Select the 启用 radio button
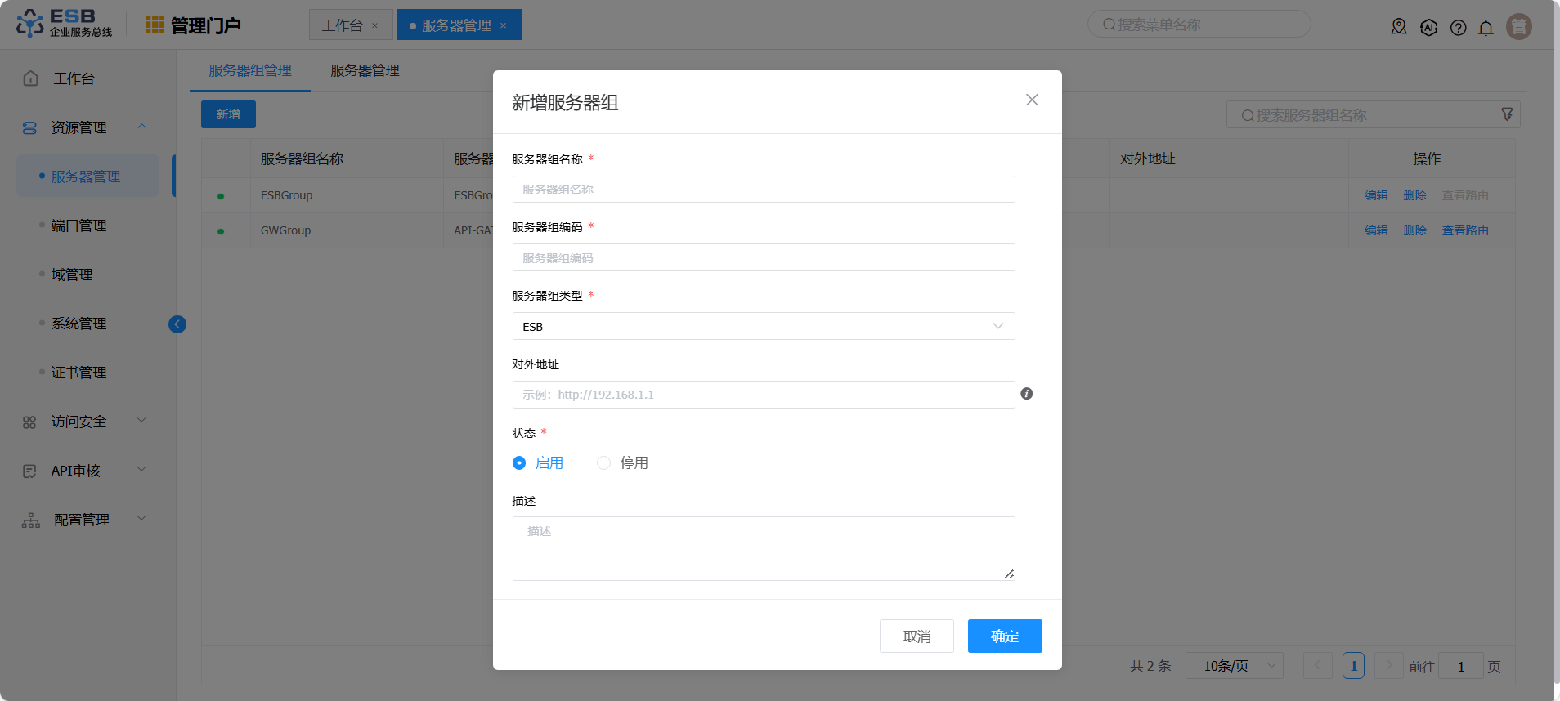This screenshot has height=701, width=1560. [519, 463]
